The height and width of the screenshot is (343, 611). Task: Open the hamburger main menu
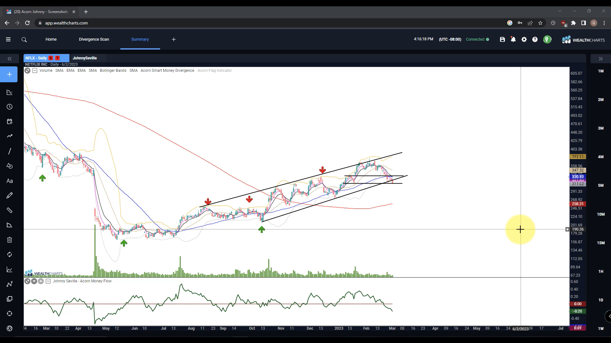[x=8, y=39]
